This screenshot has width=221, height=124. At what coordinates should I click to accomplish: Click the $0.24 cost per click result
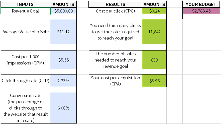click(154, 11)
